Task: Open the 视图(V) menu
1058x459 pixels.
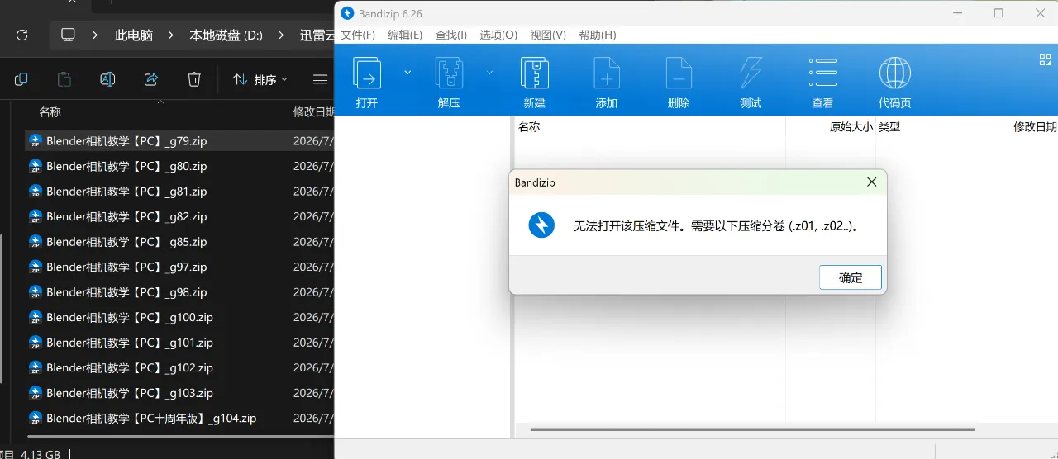Action: (x=548, y=35)
